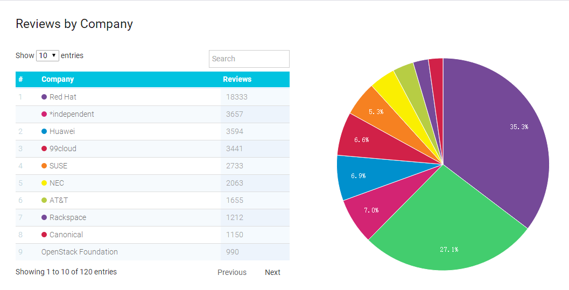Click the Red Hat purple legend dot

44,97
